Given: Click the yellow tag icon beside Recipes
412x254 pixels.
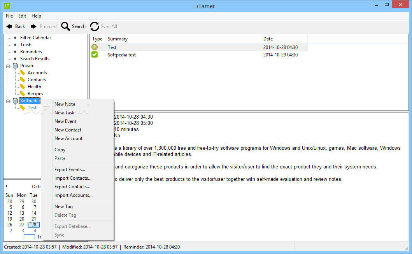Looking at the screenshot, I should pyautogui.click(x=23, y=93).
